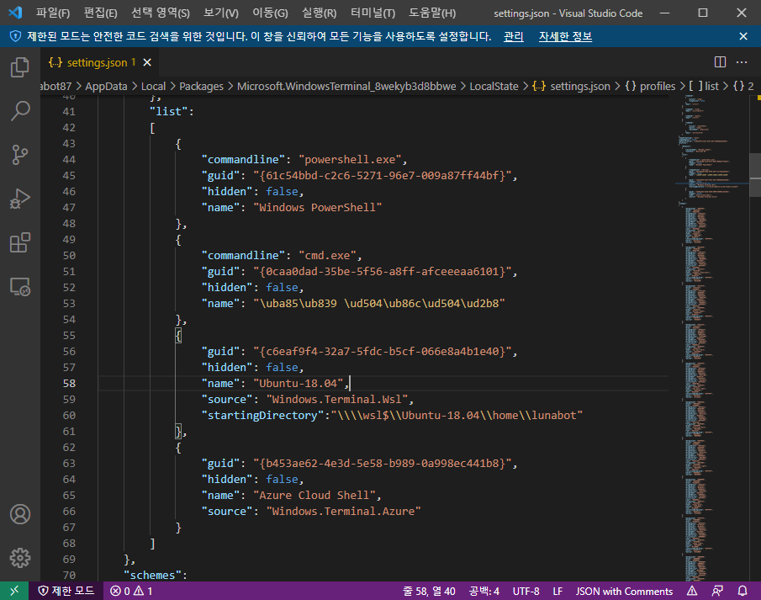Image resolution: width=761 pixels, height=600 pixels.
Task: Click the Restricted Mode status indicator
Action: point(66,591)
